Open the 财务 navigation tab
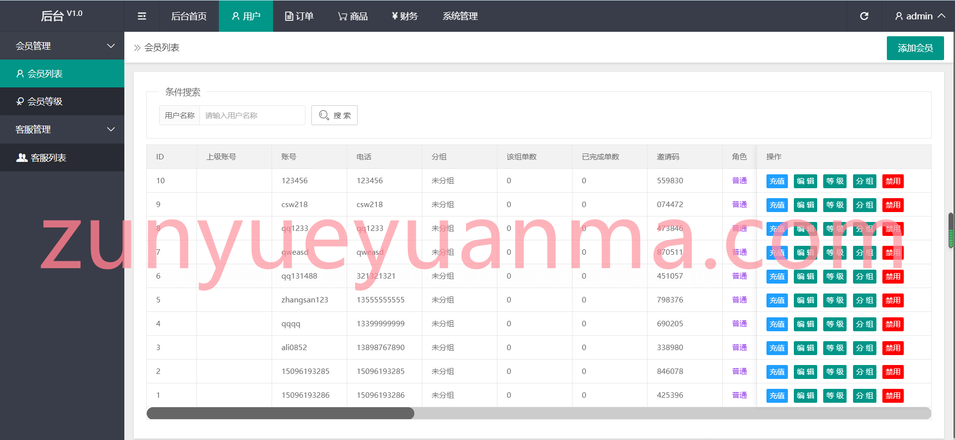The width and height of the screenshot is (955, 440). (x=405, y=16)
